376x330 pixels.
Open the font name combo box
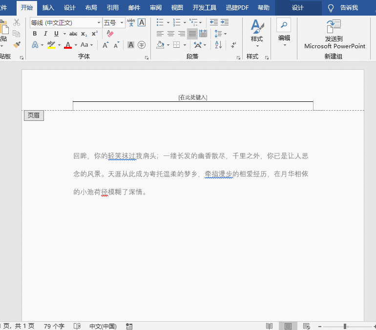pos(66,23)
